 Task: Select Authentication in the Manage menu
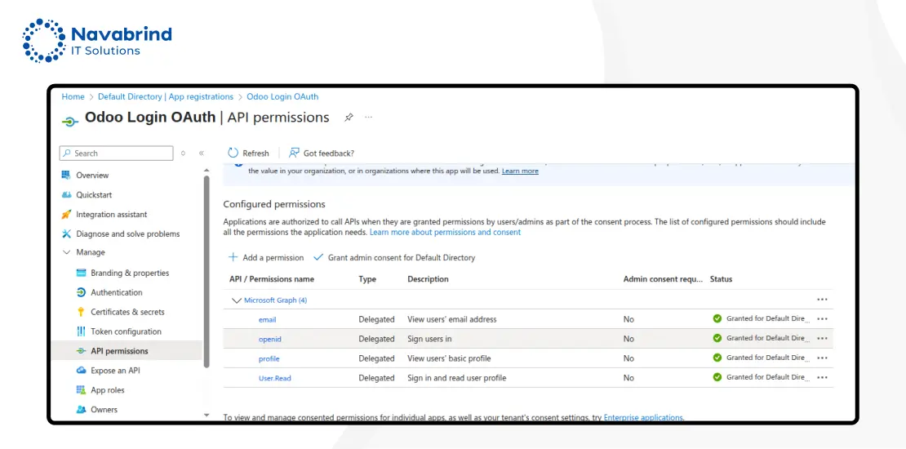(x=116, y=292)
